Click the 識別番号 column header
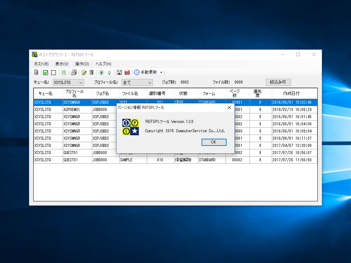351x263 pixels. pos(160,93)
